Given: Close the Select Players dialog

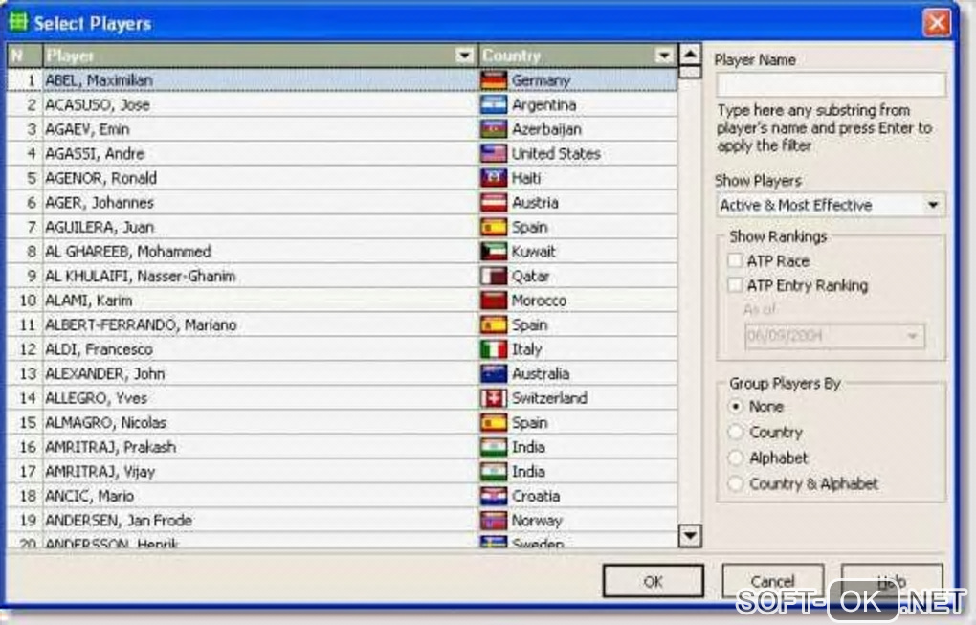Looking at the screenshot, I should coord(937,23).
